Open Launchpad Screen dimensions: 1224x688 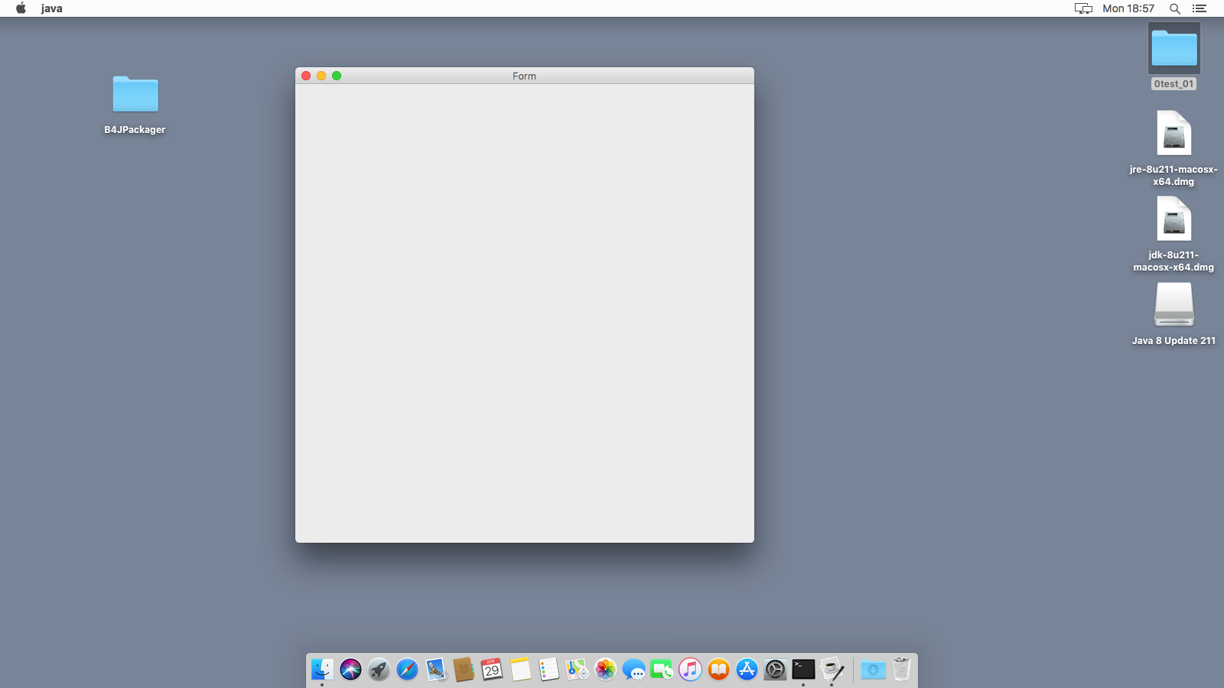point(377,669)
